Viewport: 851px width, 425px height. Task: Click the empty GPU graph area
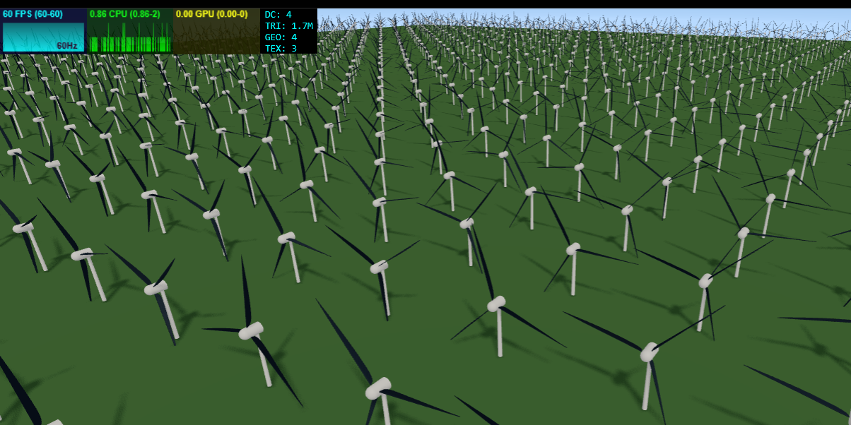(216, 37)
